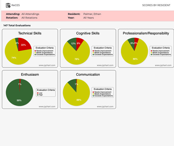Click the ReCES app name text
The width and height of the screenshot is (174, 146).
[x=16, y=5]
